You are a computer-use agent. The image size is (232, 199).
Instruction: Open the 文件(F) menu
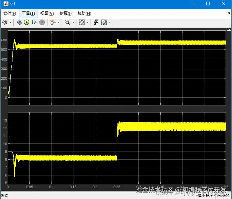point(10,13)
